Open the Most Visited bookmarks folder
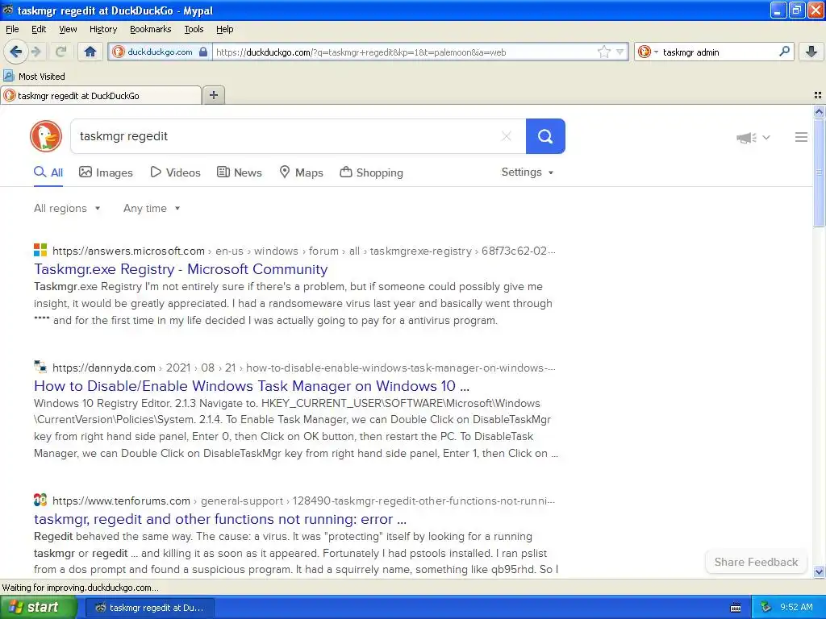 [x=34, y=77]
